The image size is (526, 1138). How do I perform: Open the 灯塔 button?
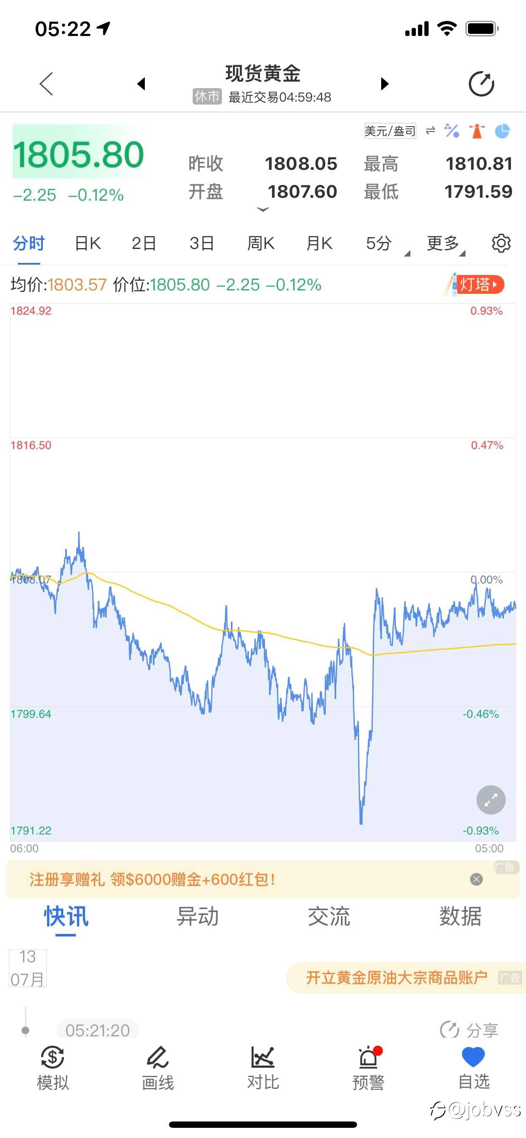475,284
